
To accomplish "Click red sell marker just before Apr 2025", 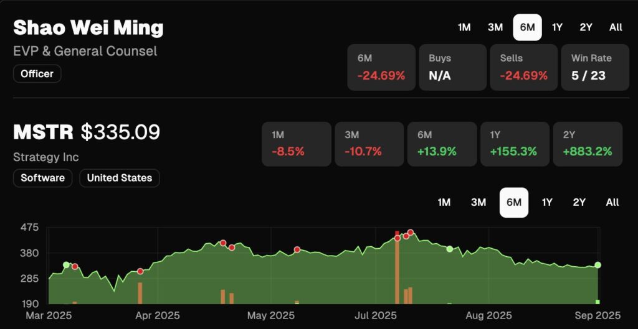I will tap(140, 271).
